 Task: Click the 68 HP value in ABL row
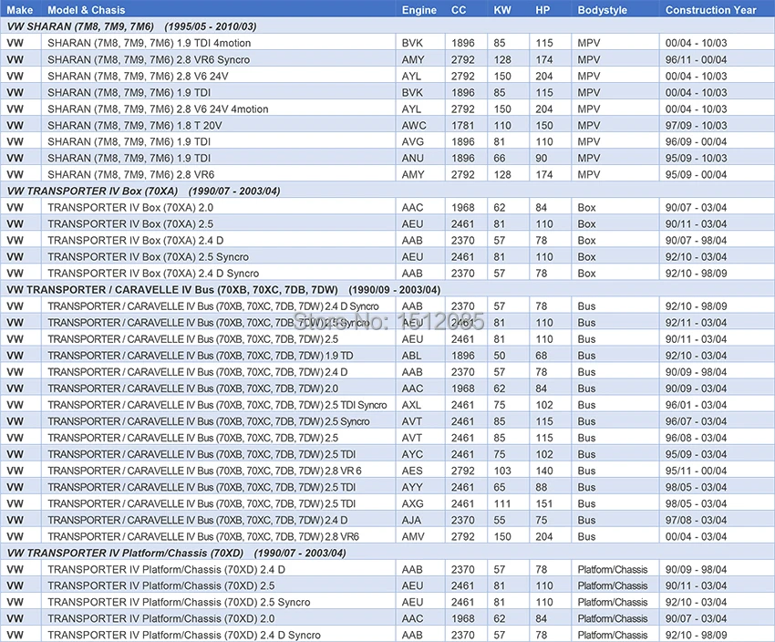tap(542, 356)
